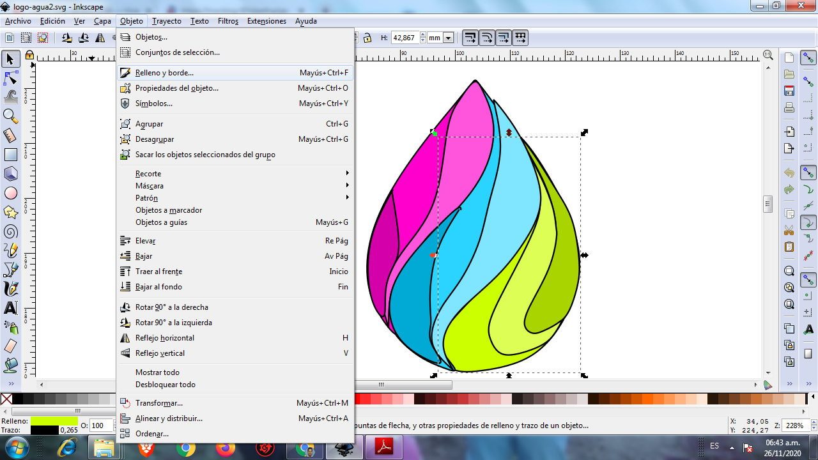Click the Open folder icon in right toolbar
This screenshot has height=460, width=818.
point(789,74)
